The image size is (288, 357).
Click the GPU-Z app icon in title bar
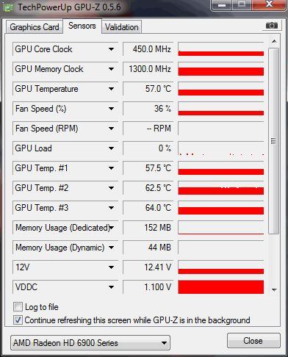tap(8, 7)
